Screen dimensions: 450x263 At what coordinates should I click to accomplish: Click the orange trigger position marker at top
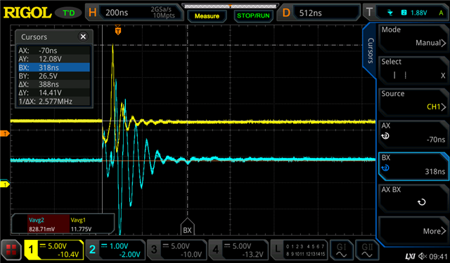(x=117, y=30)
